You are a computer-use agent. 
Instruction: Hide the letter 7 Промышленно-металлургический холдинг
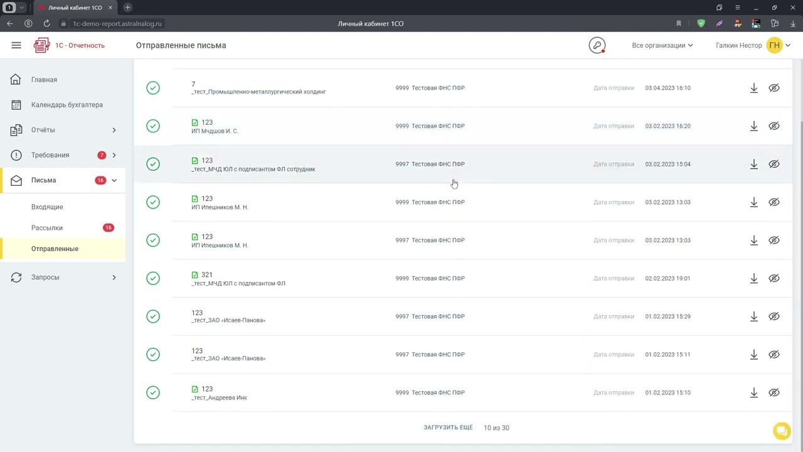[x=774, y=88]
